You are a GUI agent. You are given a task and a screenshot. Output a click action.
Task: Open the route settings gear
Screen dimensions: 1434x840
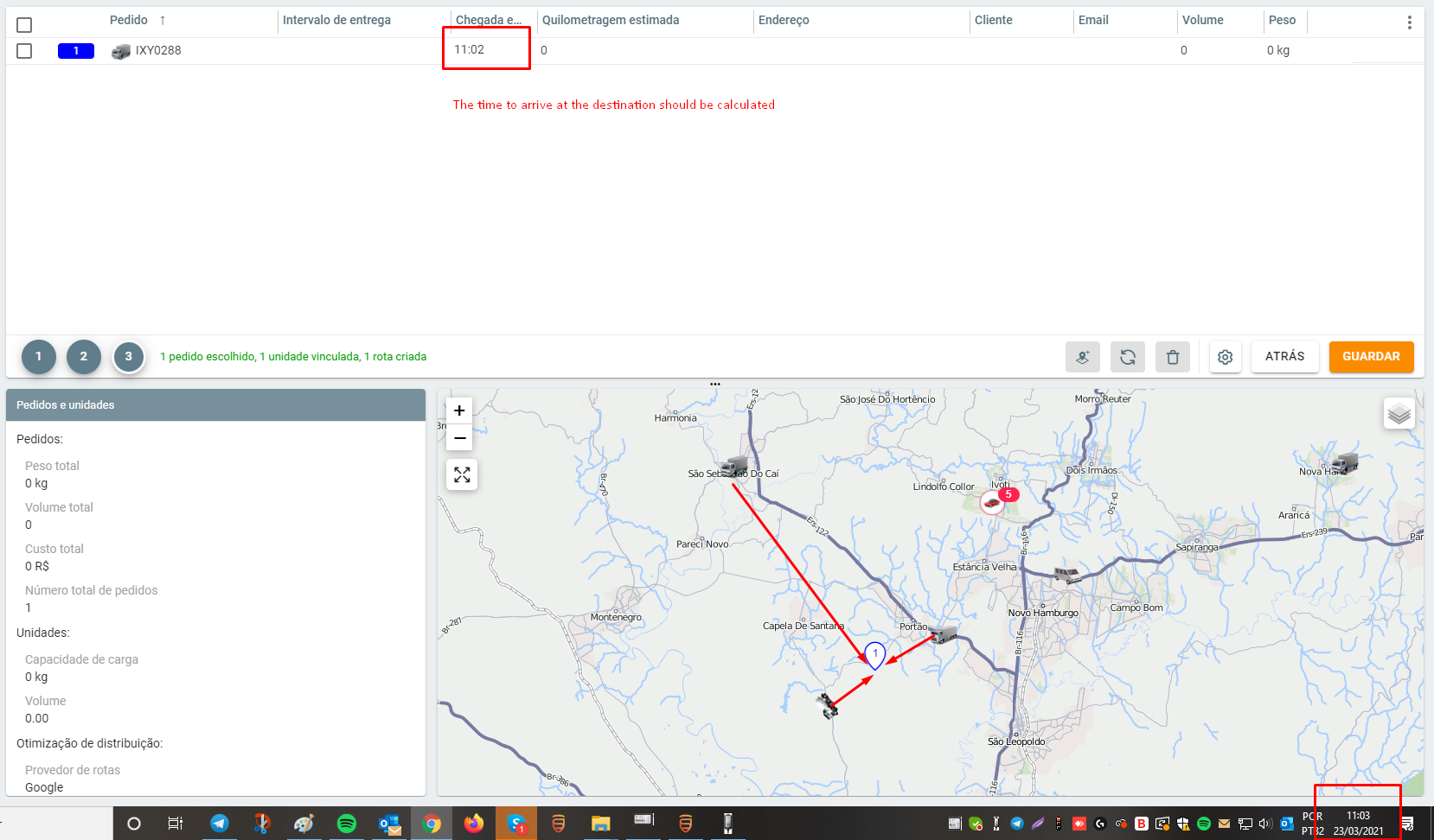(x=1225, y=357)
